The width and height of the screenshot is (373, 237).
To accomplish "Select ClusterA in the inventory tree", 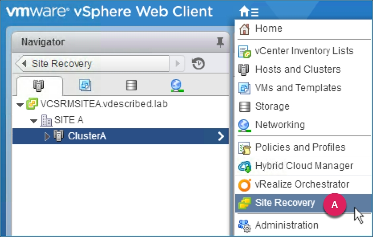I will [x=87, y=136].
